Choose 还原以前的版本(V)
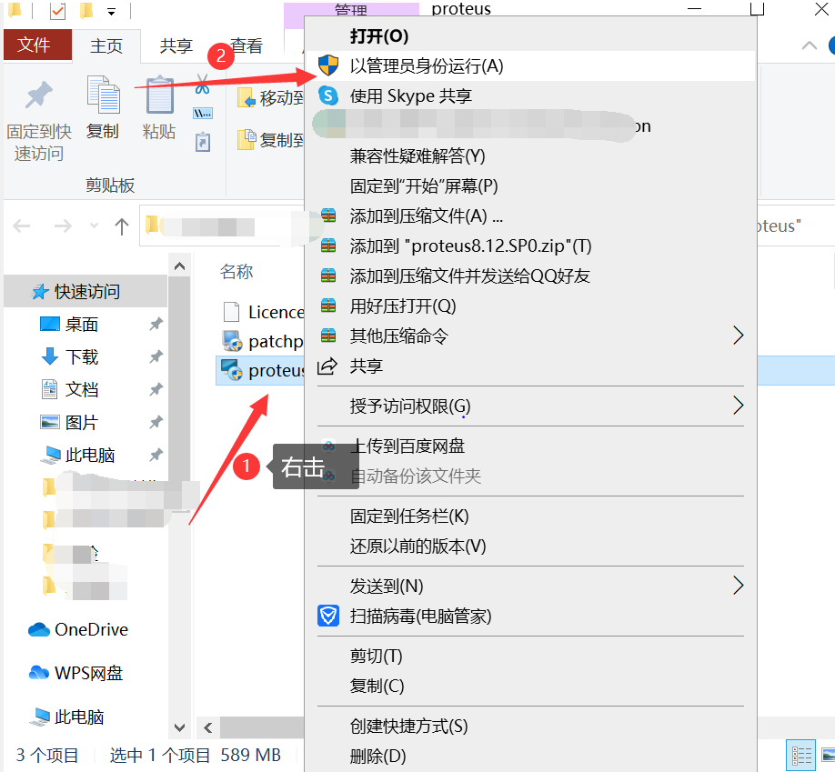Screen dimensions: 835x772 click(x=531, y=546)
